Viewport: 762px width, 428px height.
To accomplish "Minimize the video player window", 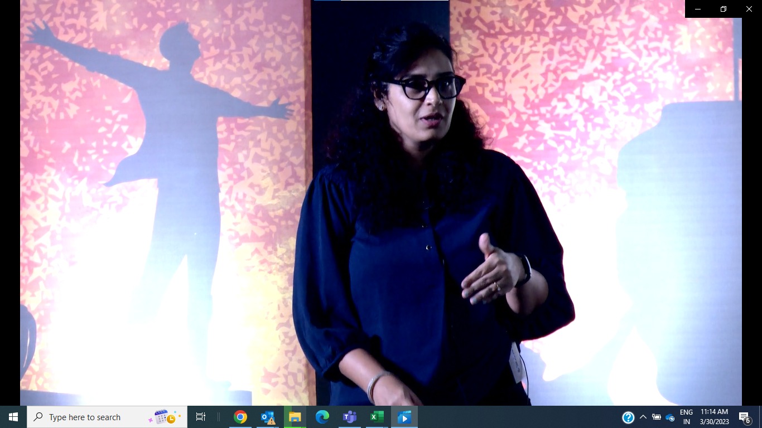I will 698,9.
